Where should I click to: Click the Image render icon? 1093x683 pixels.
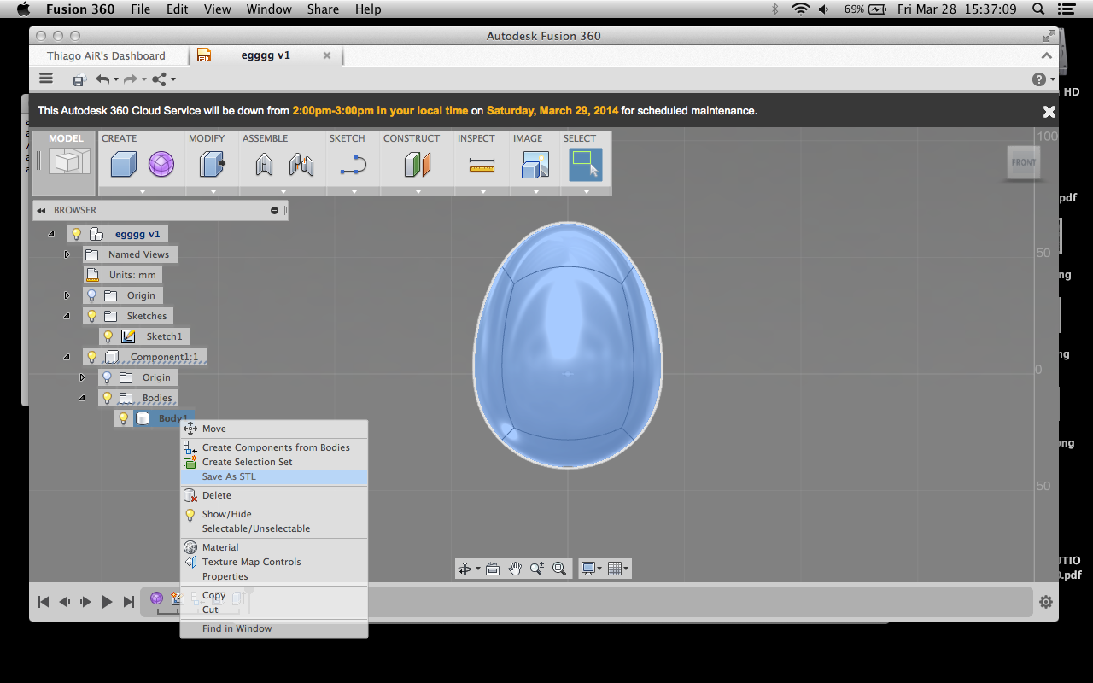click(535, 164)
